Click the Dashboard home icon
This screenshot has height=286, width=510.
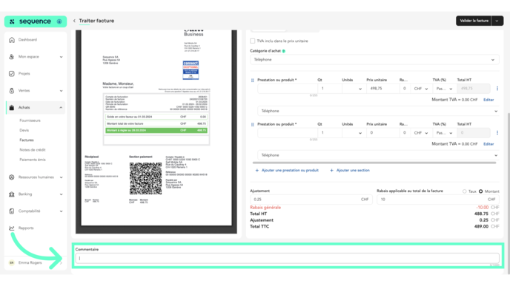tap(12, 40)
